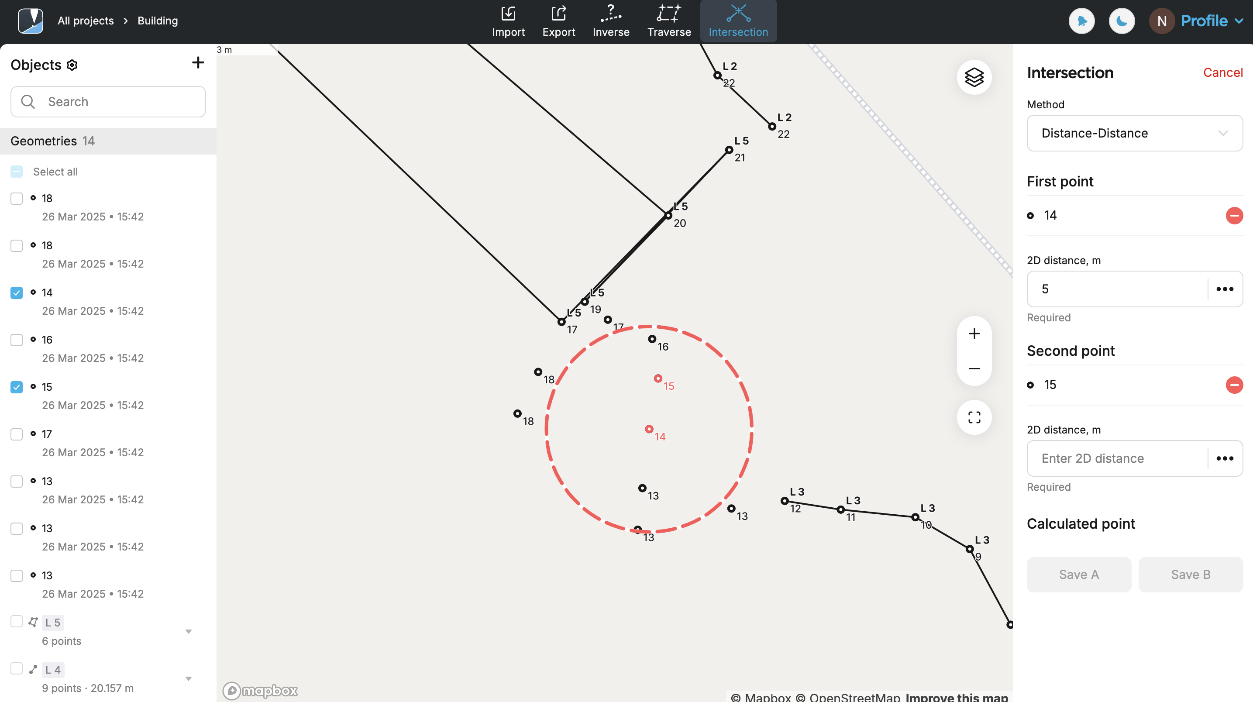This screenshot has height=702, width=1253.
Task: Open the Improve this map link
Action: 956,697
